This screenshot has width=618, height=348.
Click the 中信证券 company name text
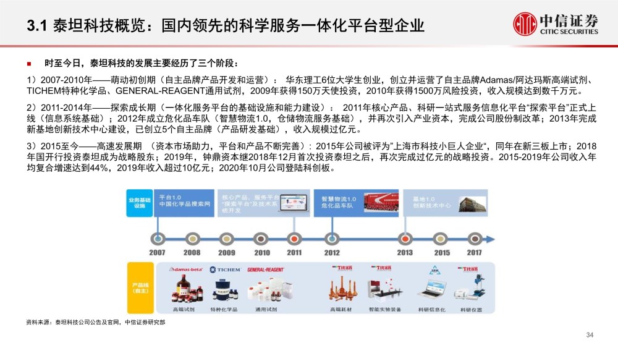[x=569, y=20]
